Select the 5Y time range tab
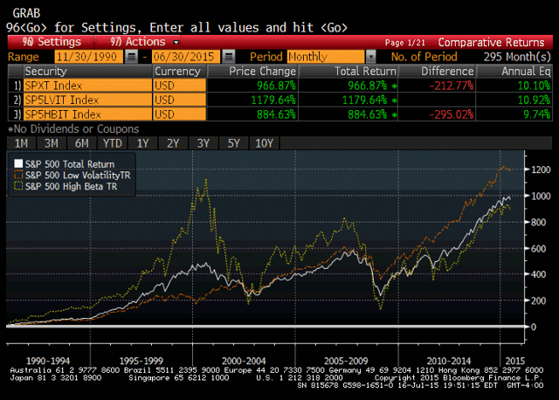The image size is (559, 400). click(233, 143)
